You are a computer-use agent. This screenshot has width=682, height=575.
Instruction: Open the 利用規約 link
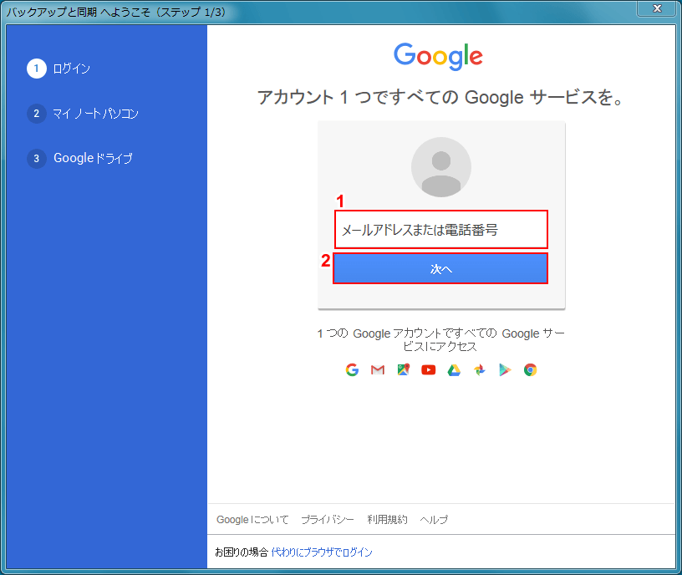coord(387,520)
